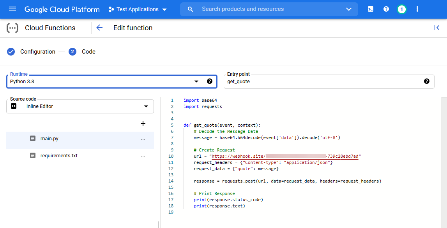This screenshot has height=228, width=447.
Task: Switch to the Code step
Action: pos(88,51)
